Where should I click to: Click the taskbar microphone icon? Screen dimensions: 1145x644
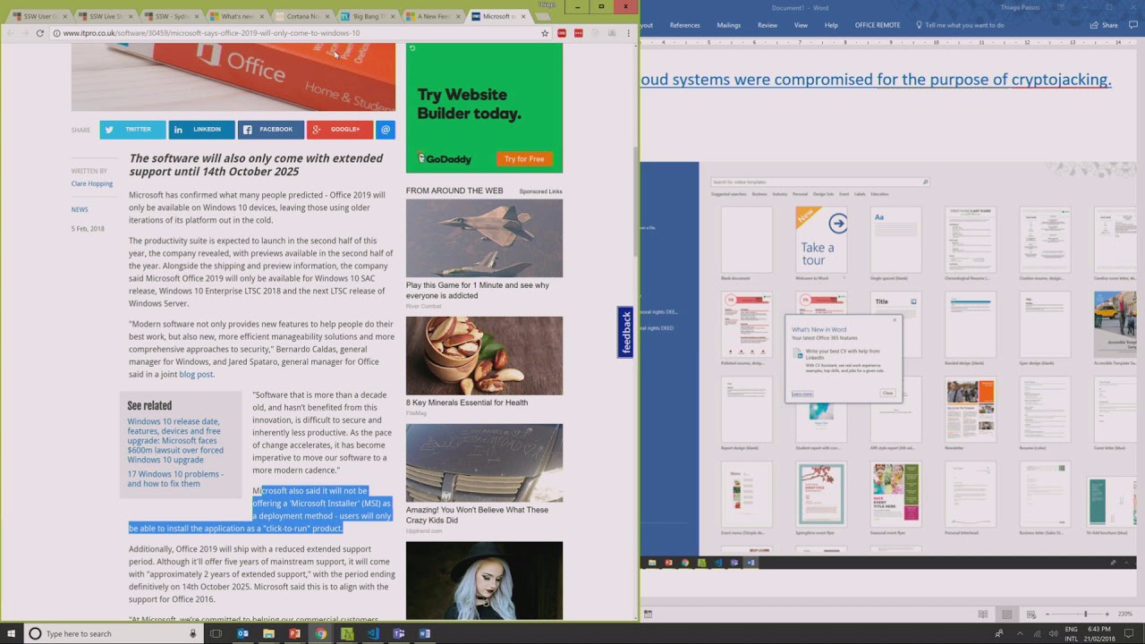click(x=192, y=633)
